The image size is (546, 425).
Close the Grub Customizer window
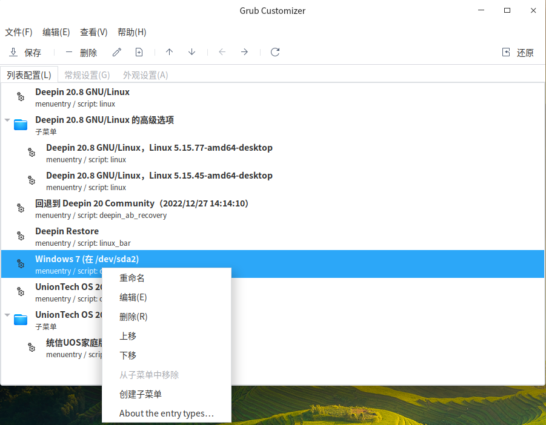tap(533, 10)
